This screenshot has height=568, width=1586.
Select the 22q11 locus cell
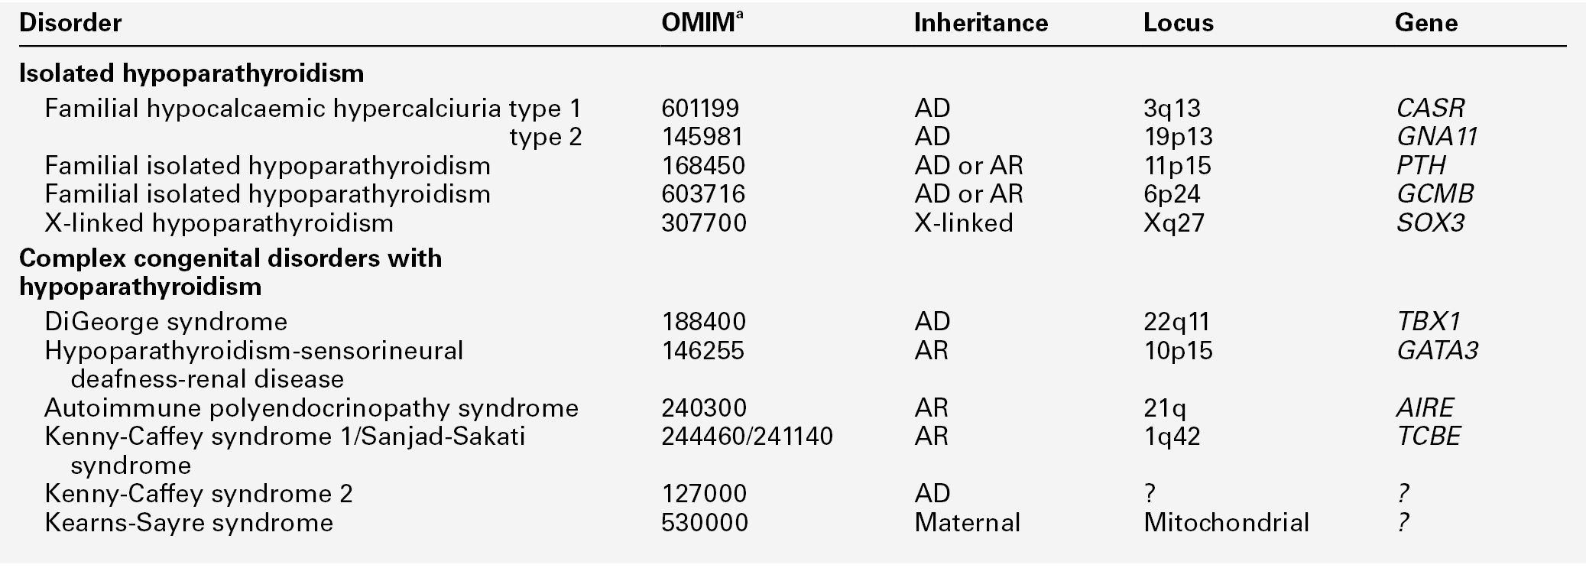1178,322
